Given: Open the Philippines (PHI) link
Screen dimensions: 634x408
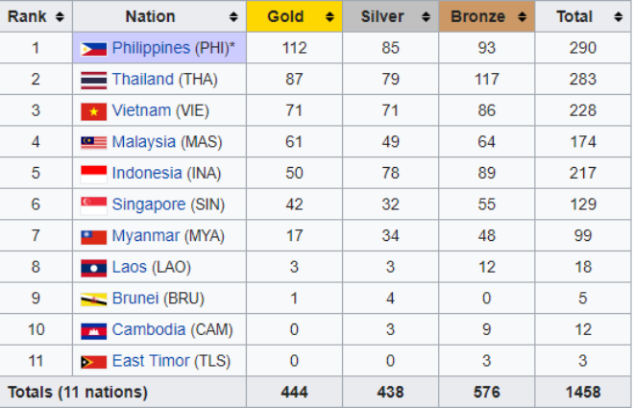Looking at the screenshot, I should [x=151, y=48].
